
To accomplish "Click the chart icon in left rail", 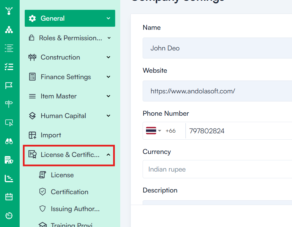I will point(9,178).
